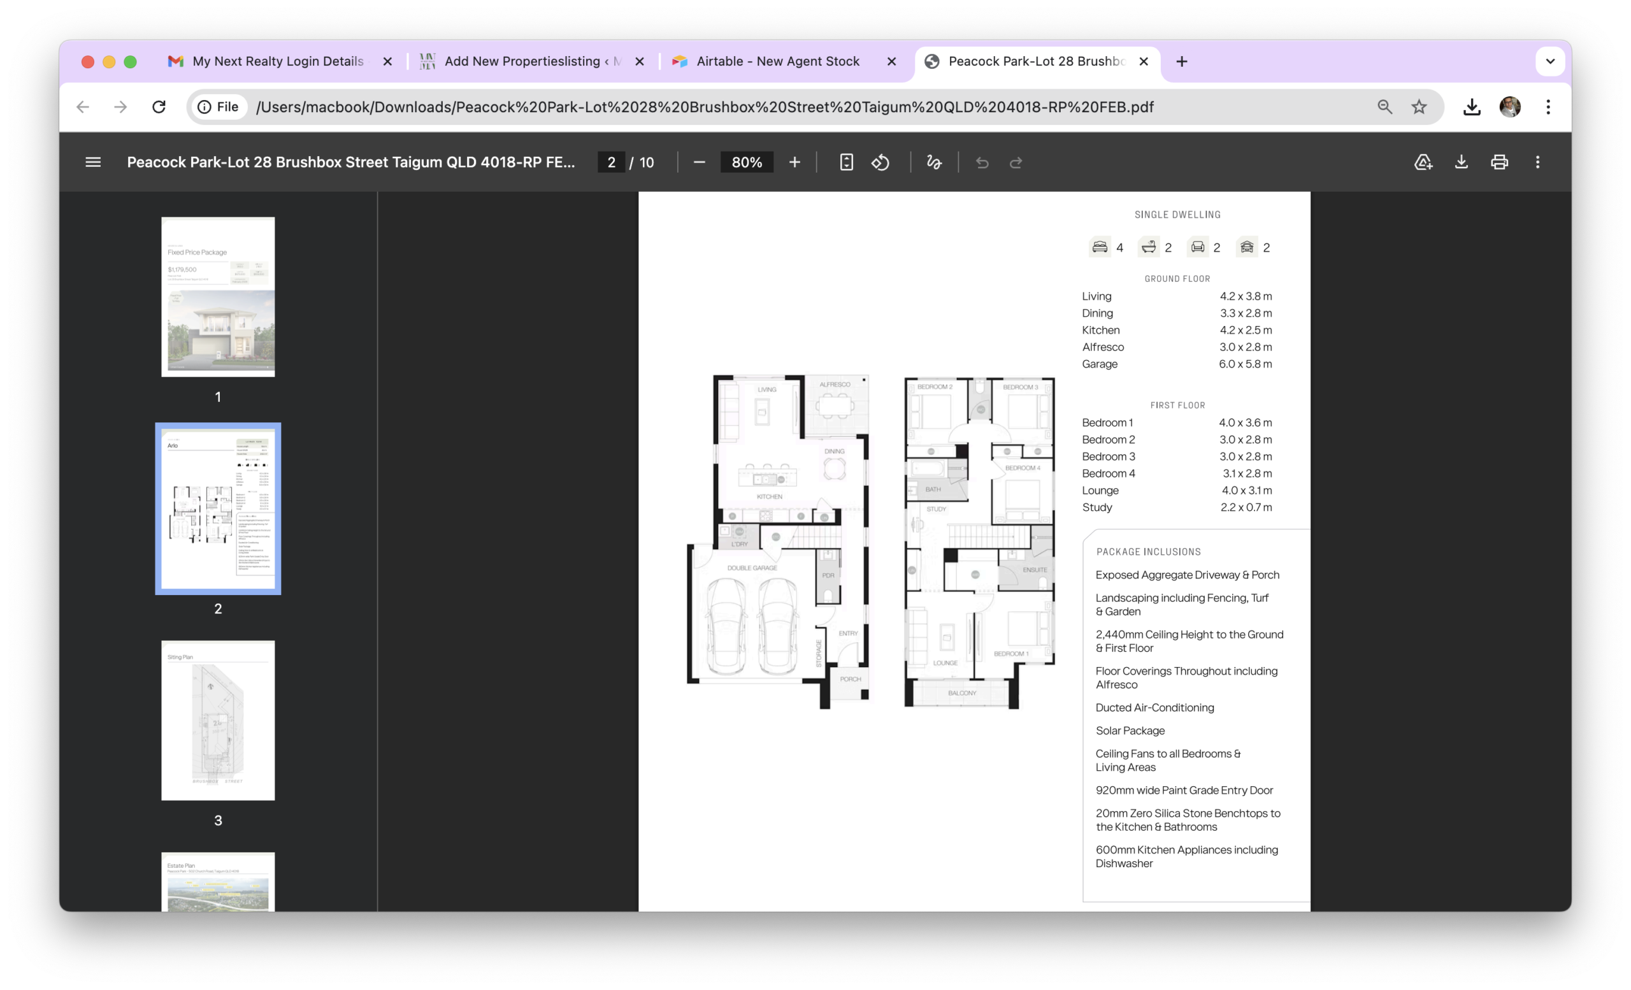Click the 80% zoom level field
1631x990 pixels.
coord(747,162)
